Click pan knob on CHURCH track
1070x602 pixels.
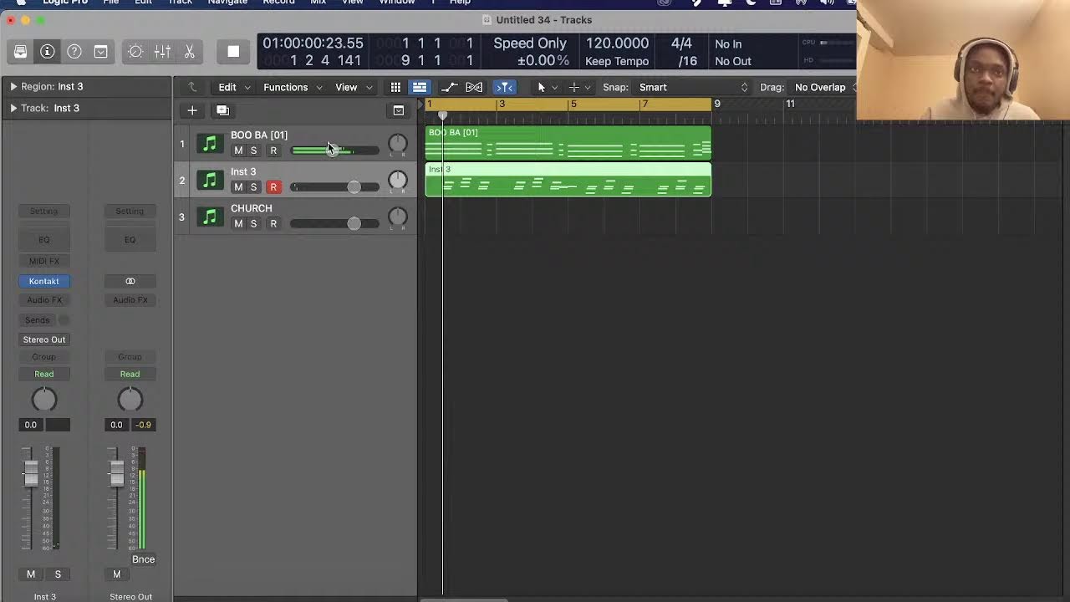tap(398, 217)
